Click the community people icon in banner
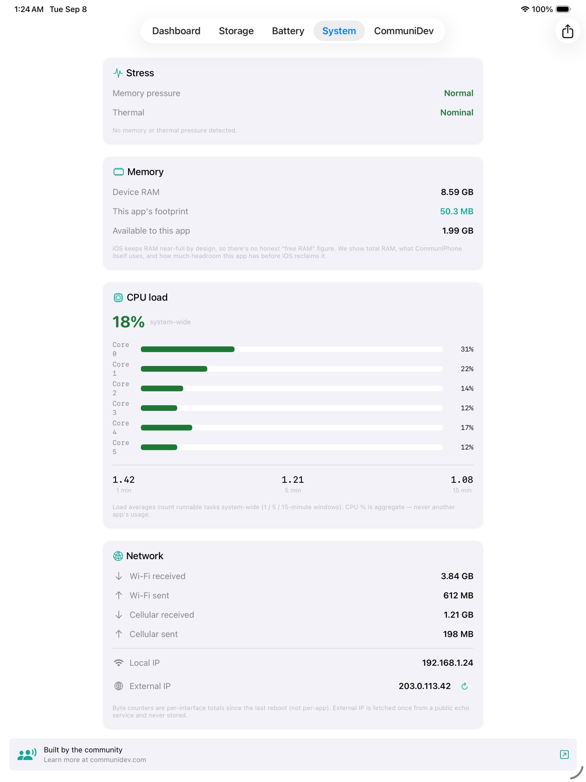 click(27, 755)
